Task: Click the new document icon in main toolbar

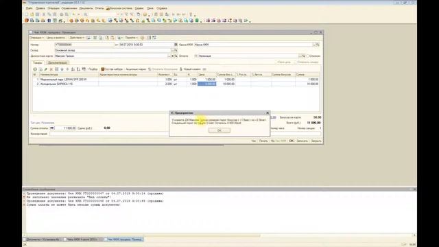Action: (26, 14)
